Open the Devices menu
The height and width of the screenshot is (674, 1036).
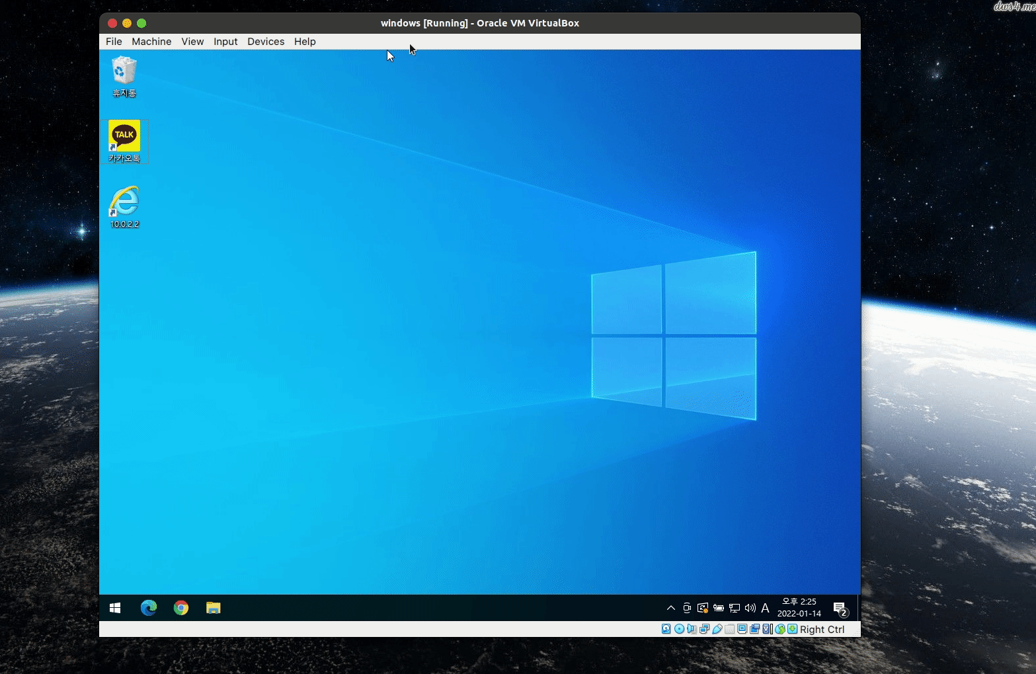(x=266, y=41)
